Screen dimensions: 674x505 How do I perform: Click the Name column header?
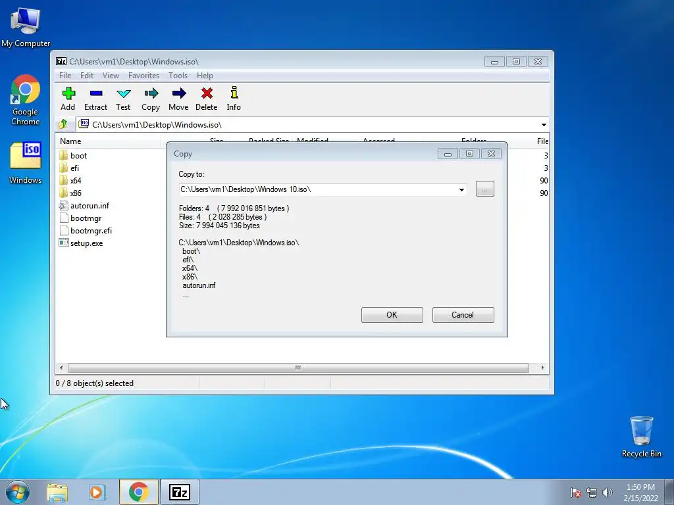pyautogui.click(x=109, y=141)
